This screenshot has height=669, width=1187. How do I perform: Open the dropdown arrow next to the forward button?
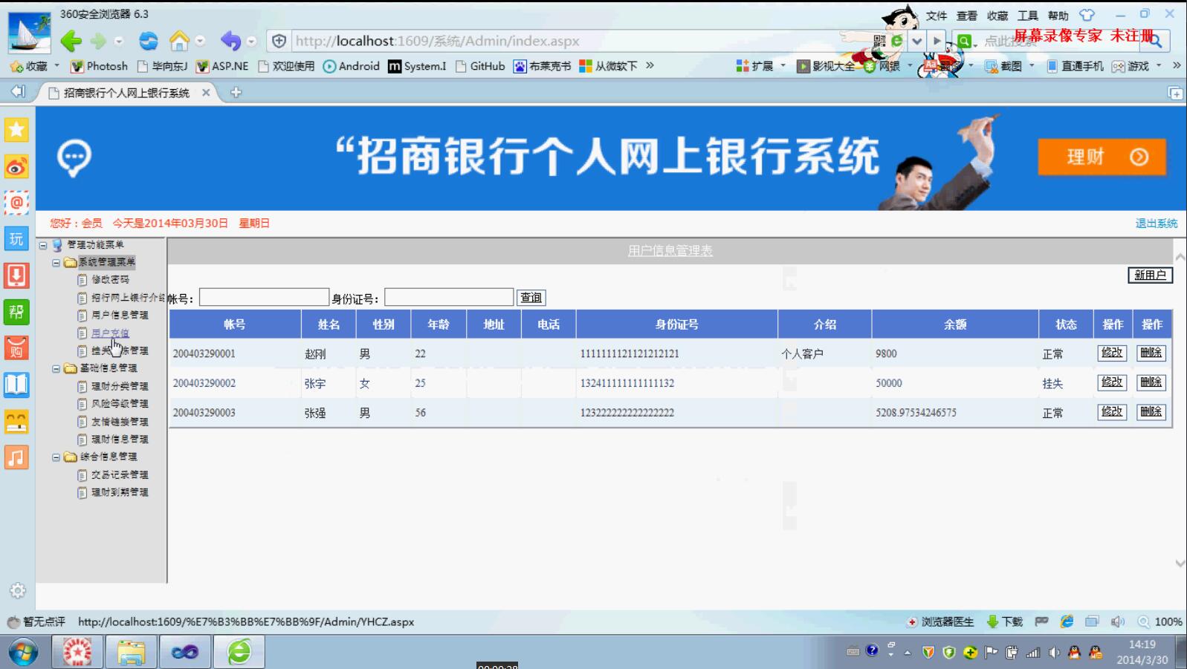tap(119, 42)
